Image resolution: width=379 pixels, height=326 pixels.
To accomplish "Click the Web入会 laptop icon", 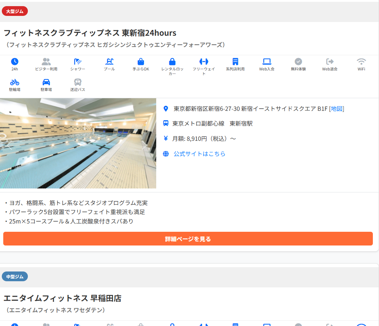I will 267,61.
